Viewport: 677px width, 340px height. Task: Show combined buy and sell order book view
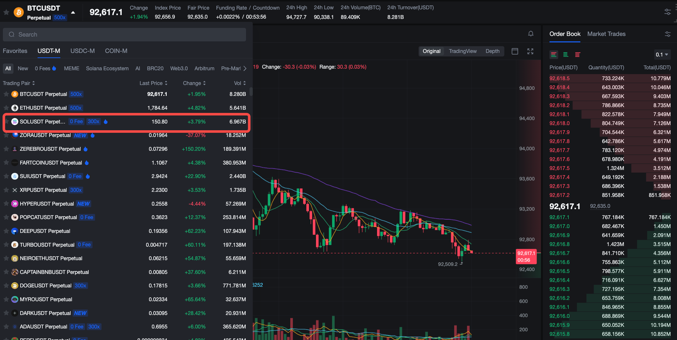(554, 55)
